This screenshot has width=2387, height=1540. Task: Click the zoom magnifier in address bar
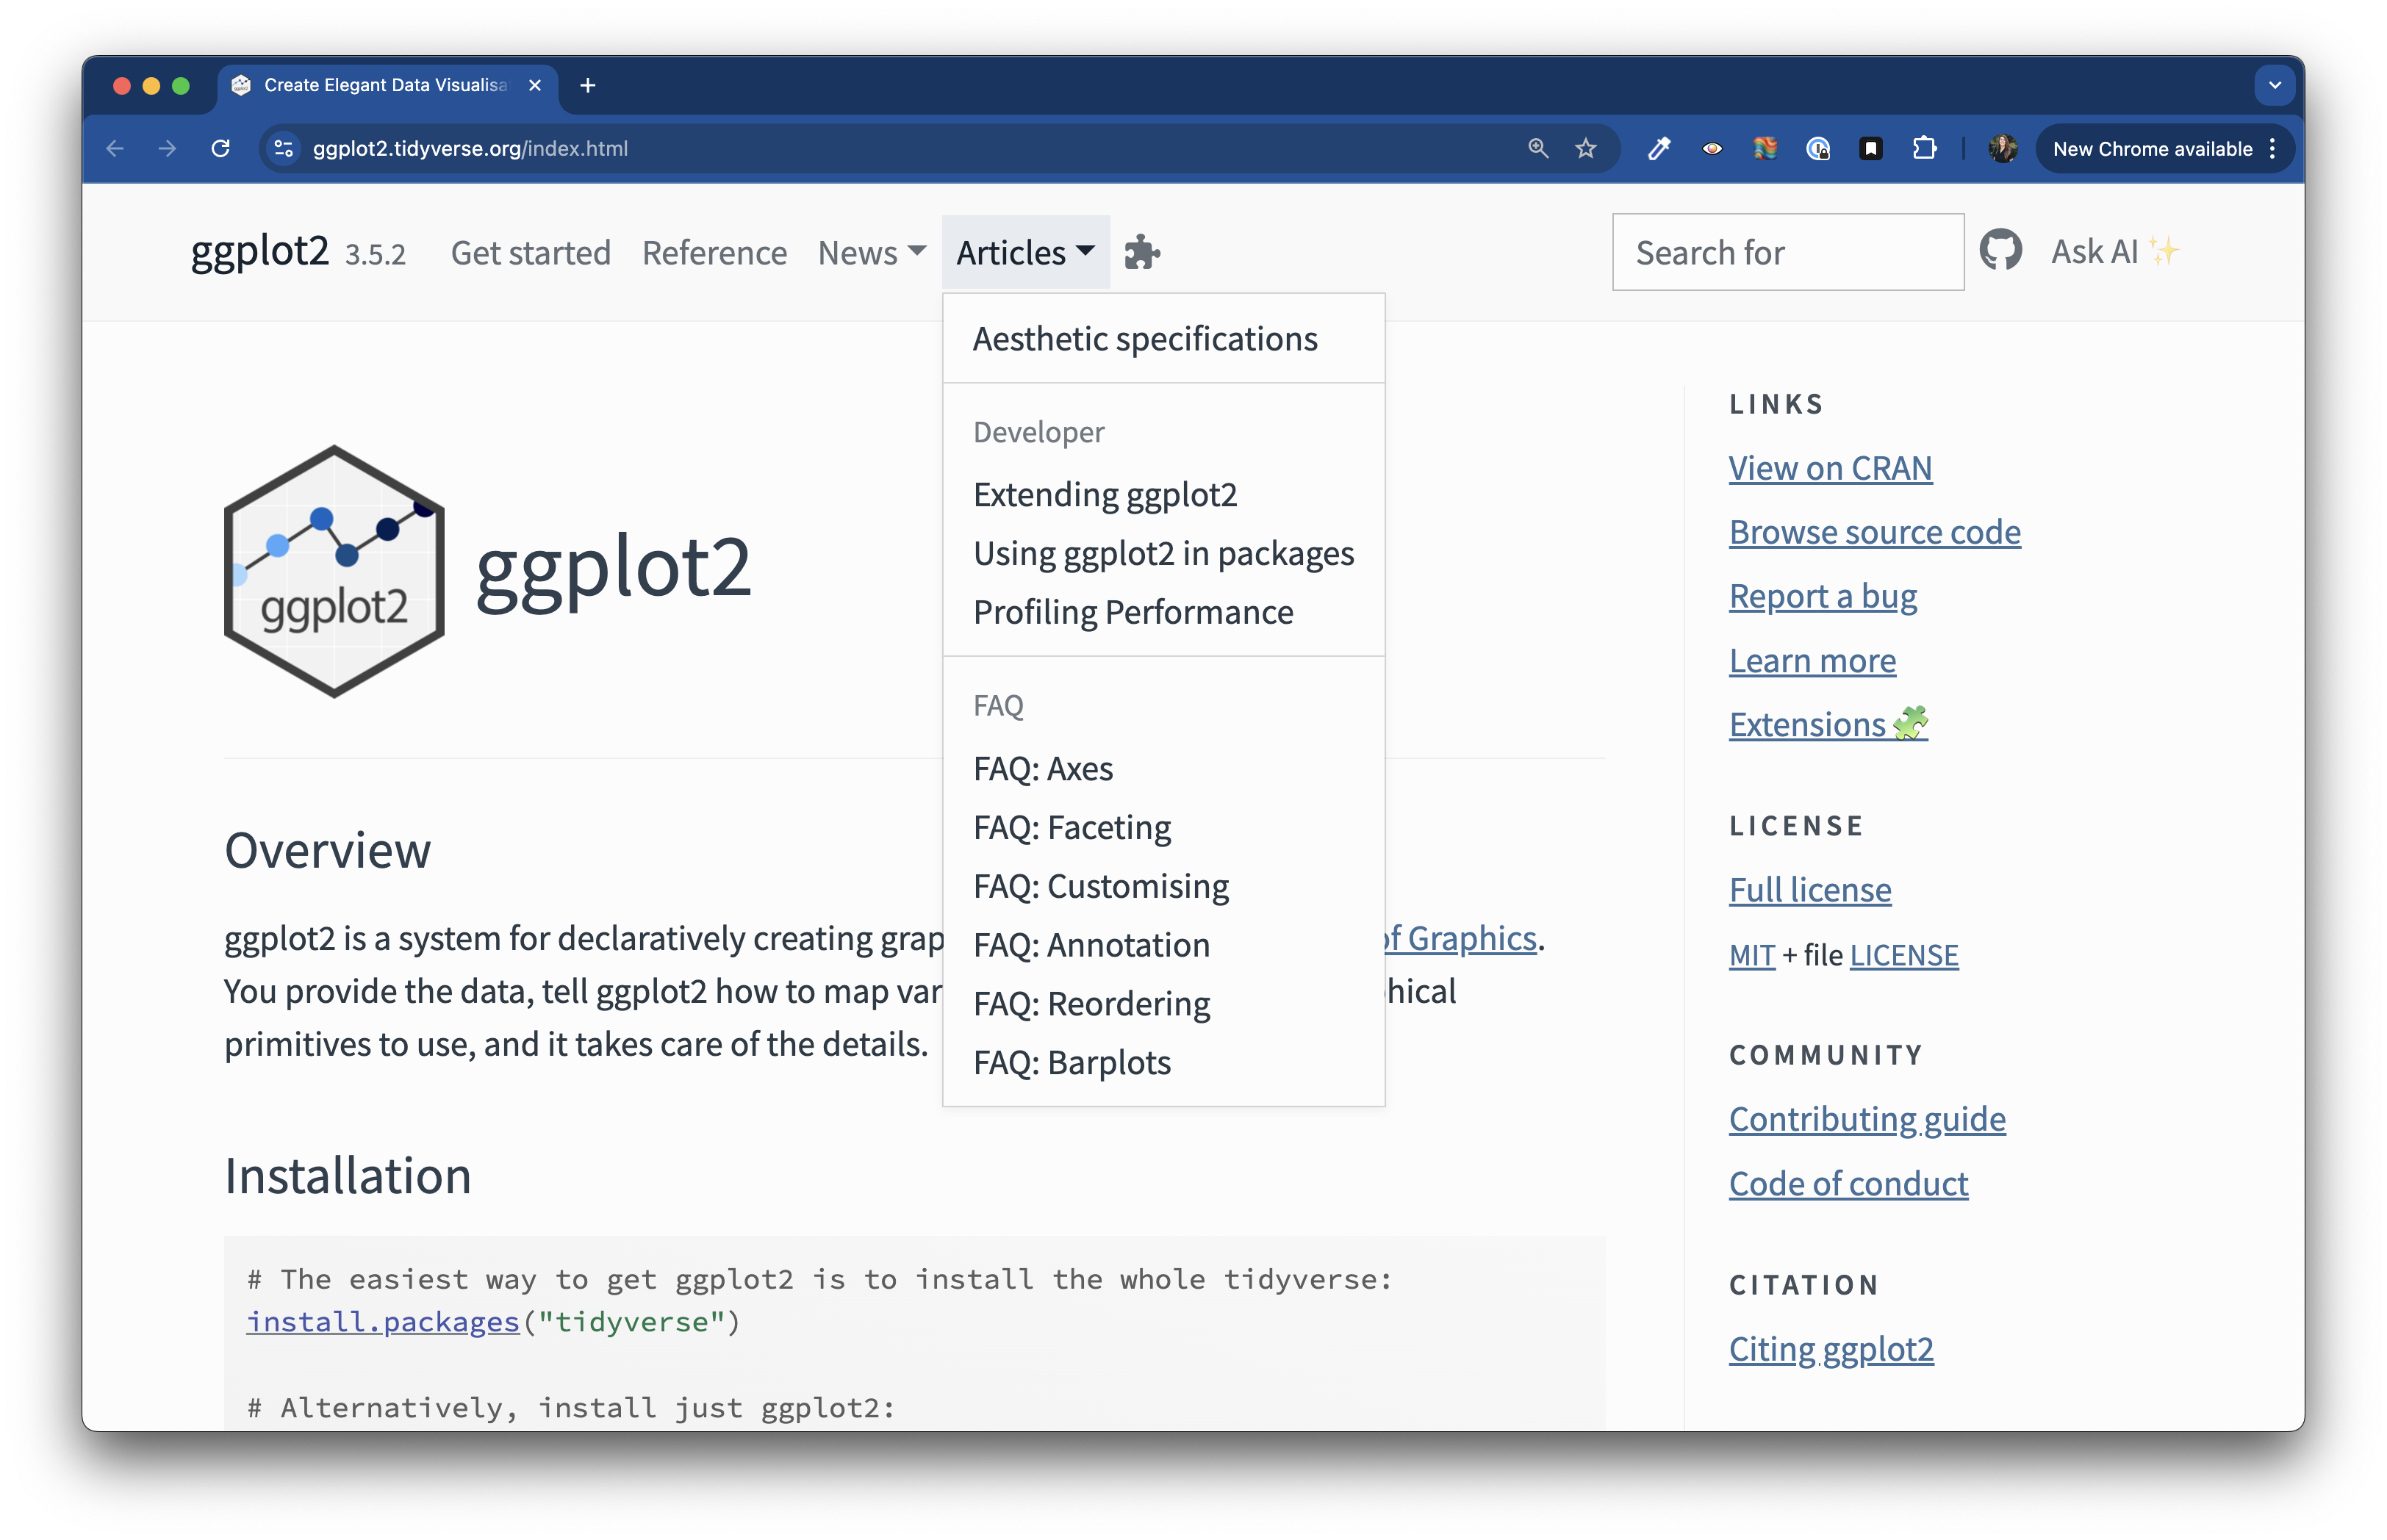(x=1538, y=149)
